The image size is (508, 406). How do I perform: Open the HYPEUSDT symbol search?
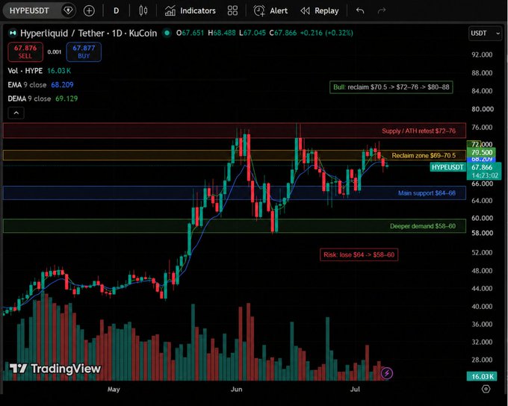[29, 10]
